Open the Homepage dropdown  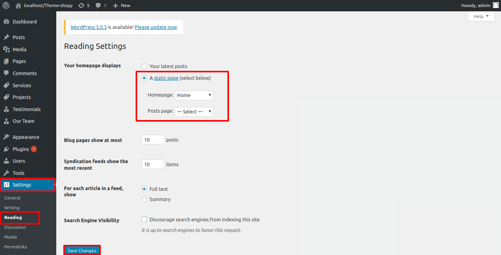click(194, 95)
